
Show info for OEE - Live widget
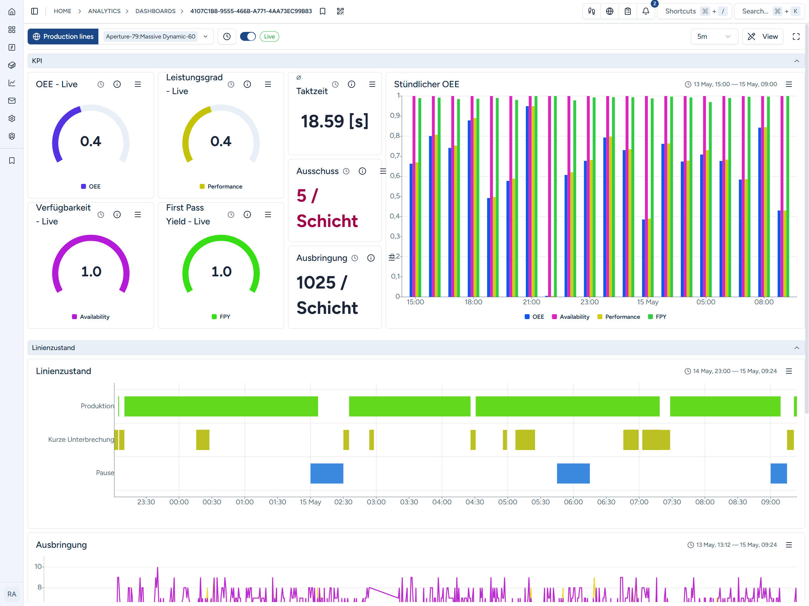[x=117, y=85]
